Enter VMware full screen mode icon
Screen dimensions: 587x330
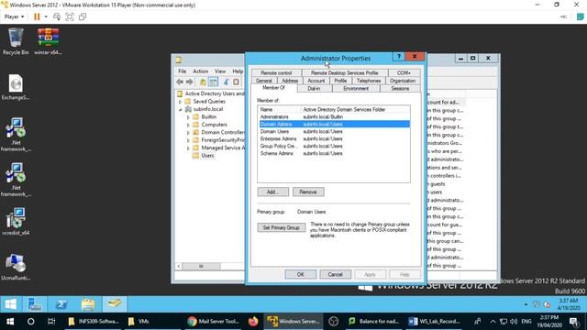[x=70, y=16]
